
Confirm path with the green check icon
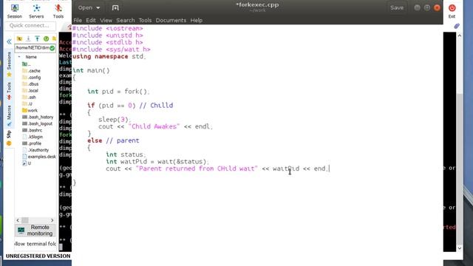(x=52, y=48)
